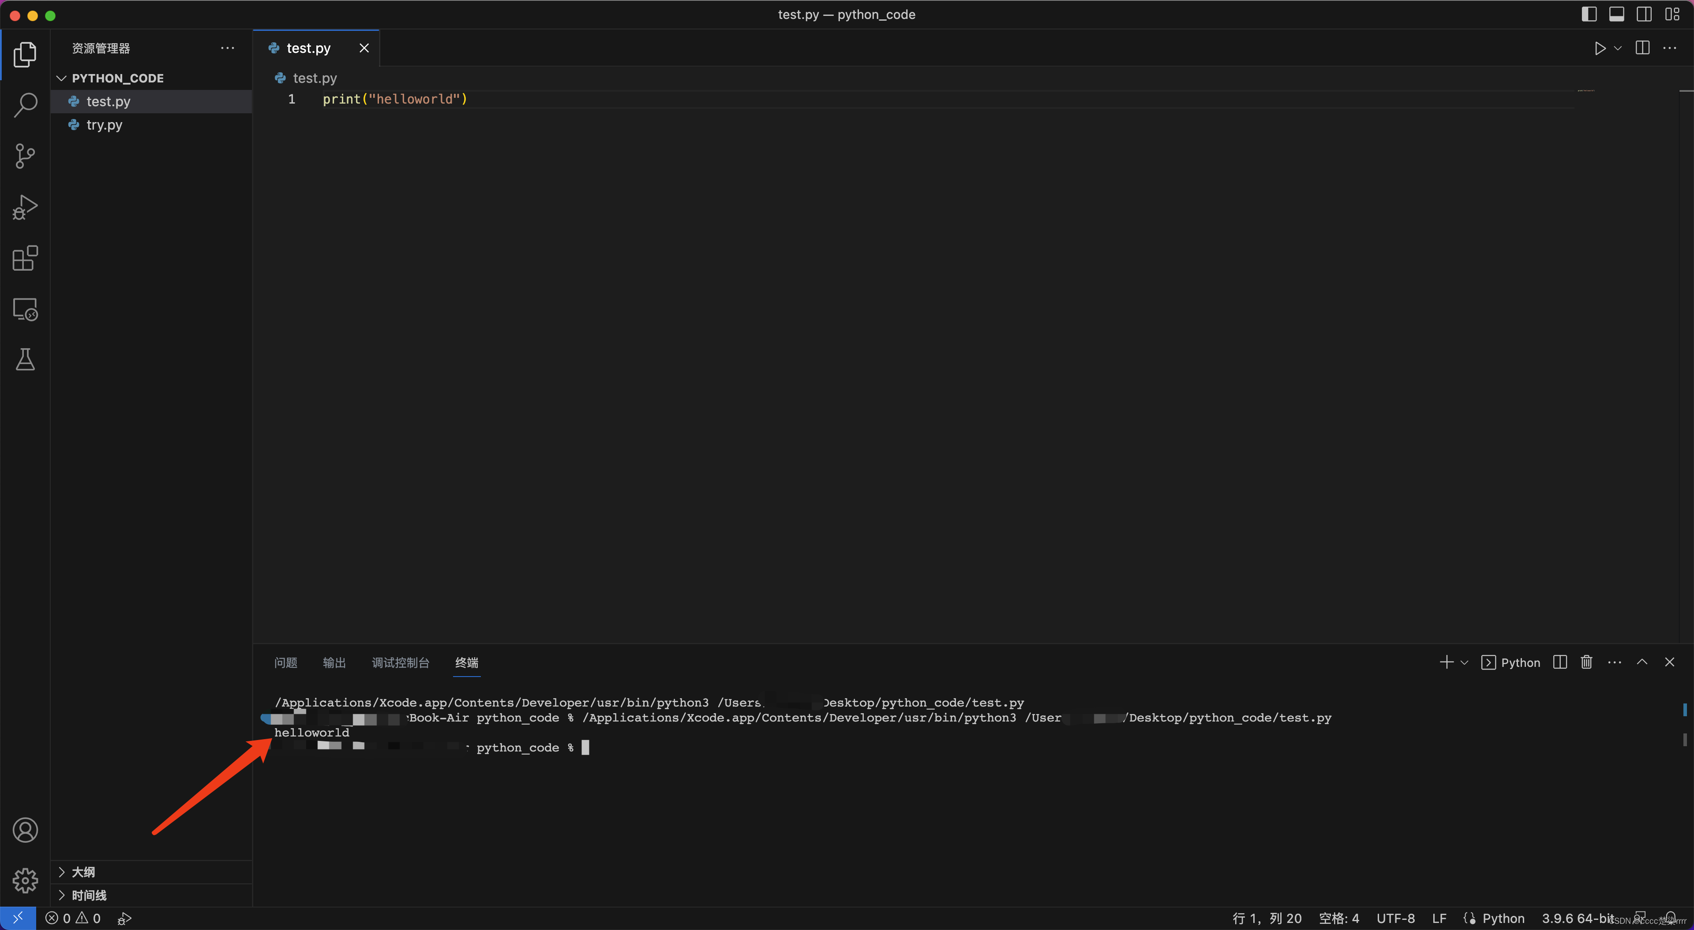Click the print("helloworld") code line
Viewport: 1694px width, 930px height.
click(394, 99)
